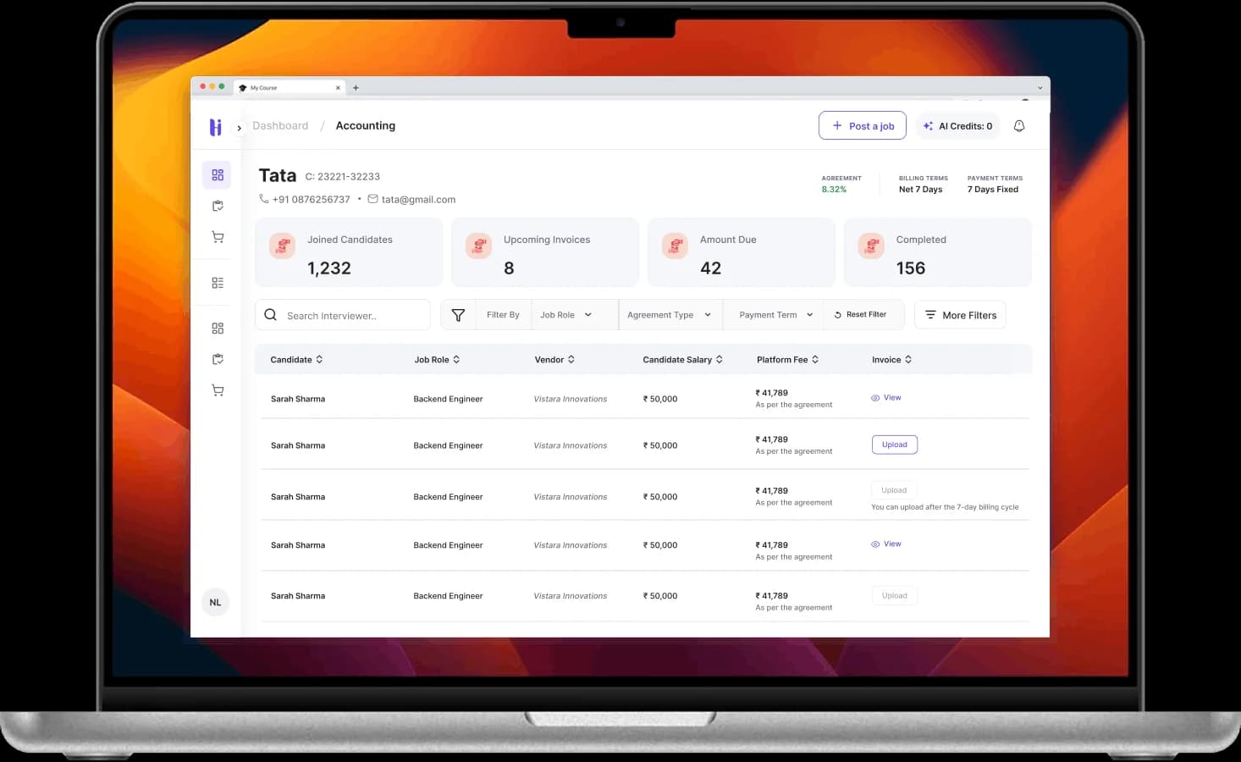
Task: Click the Post a job button
Action: pos(862,126)
